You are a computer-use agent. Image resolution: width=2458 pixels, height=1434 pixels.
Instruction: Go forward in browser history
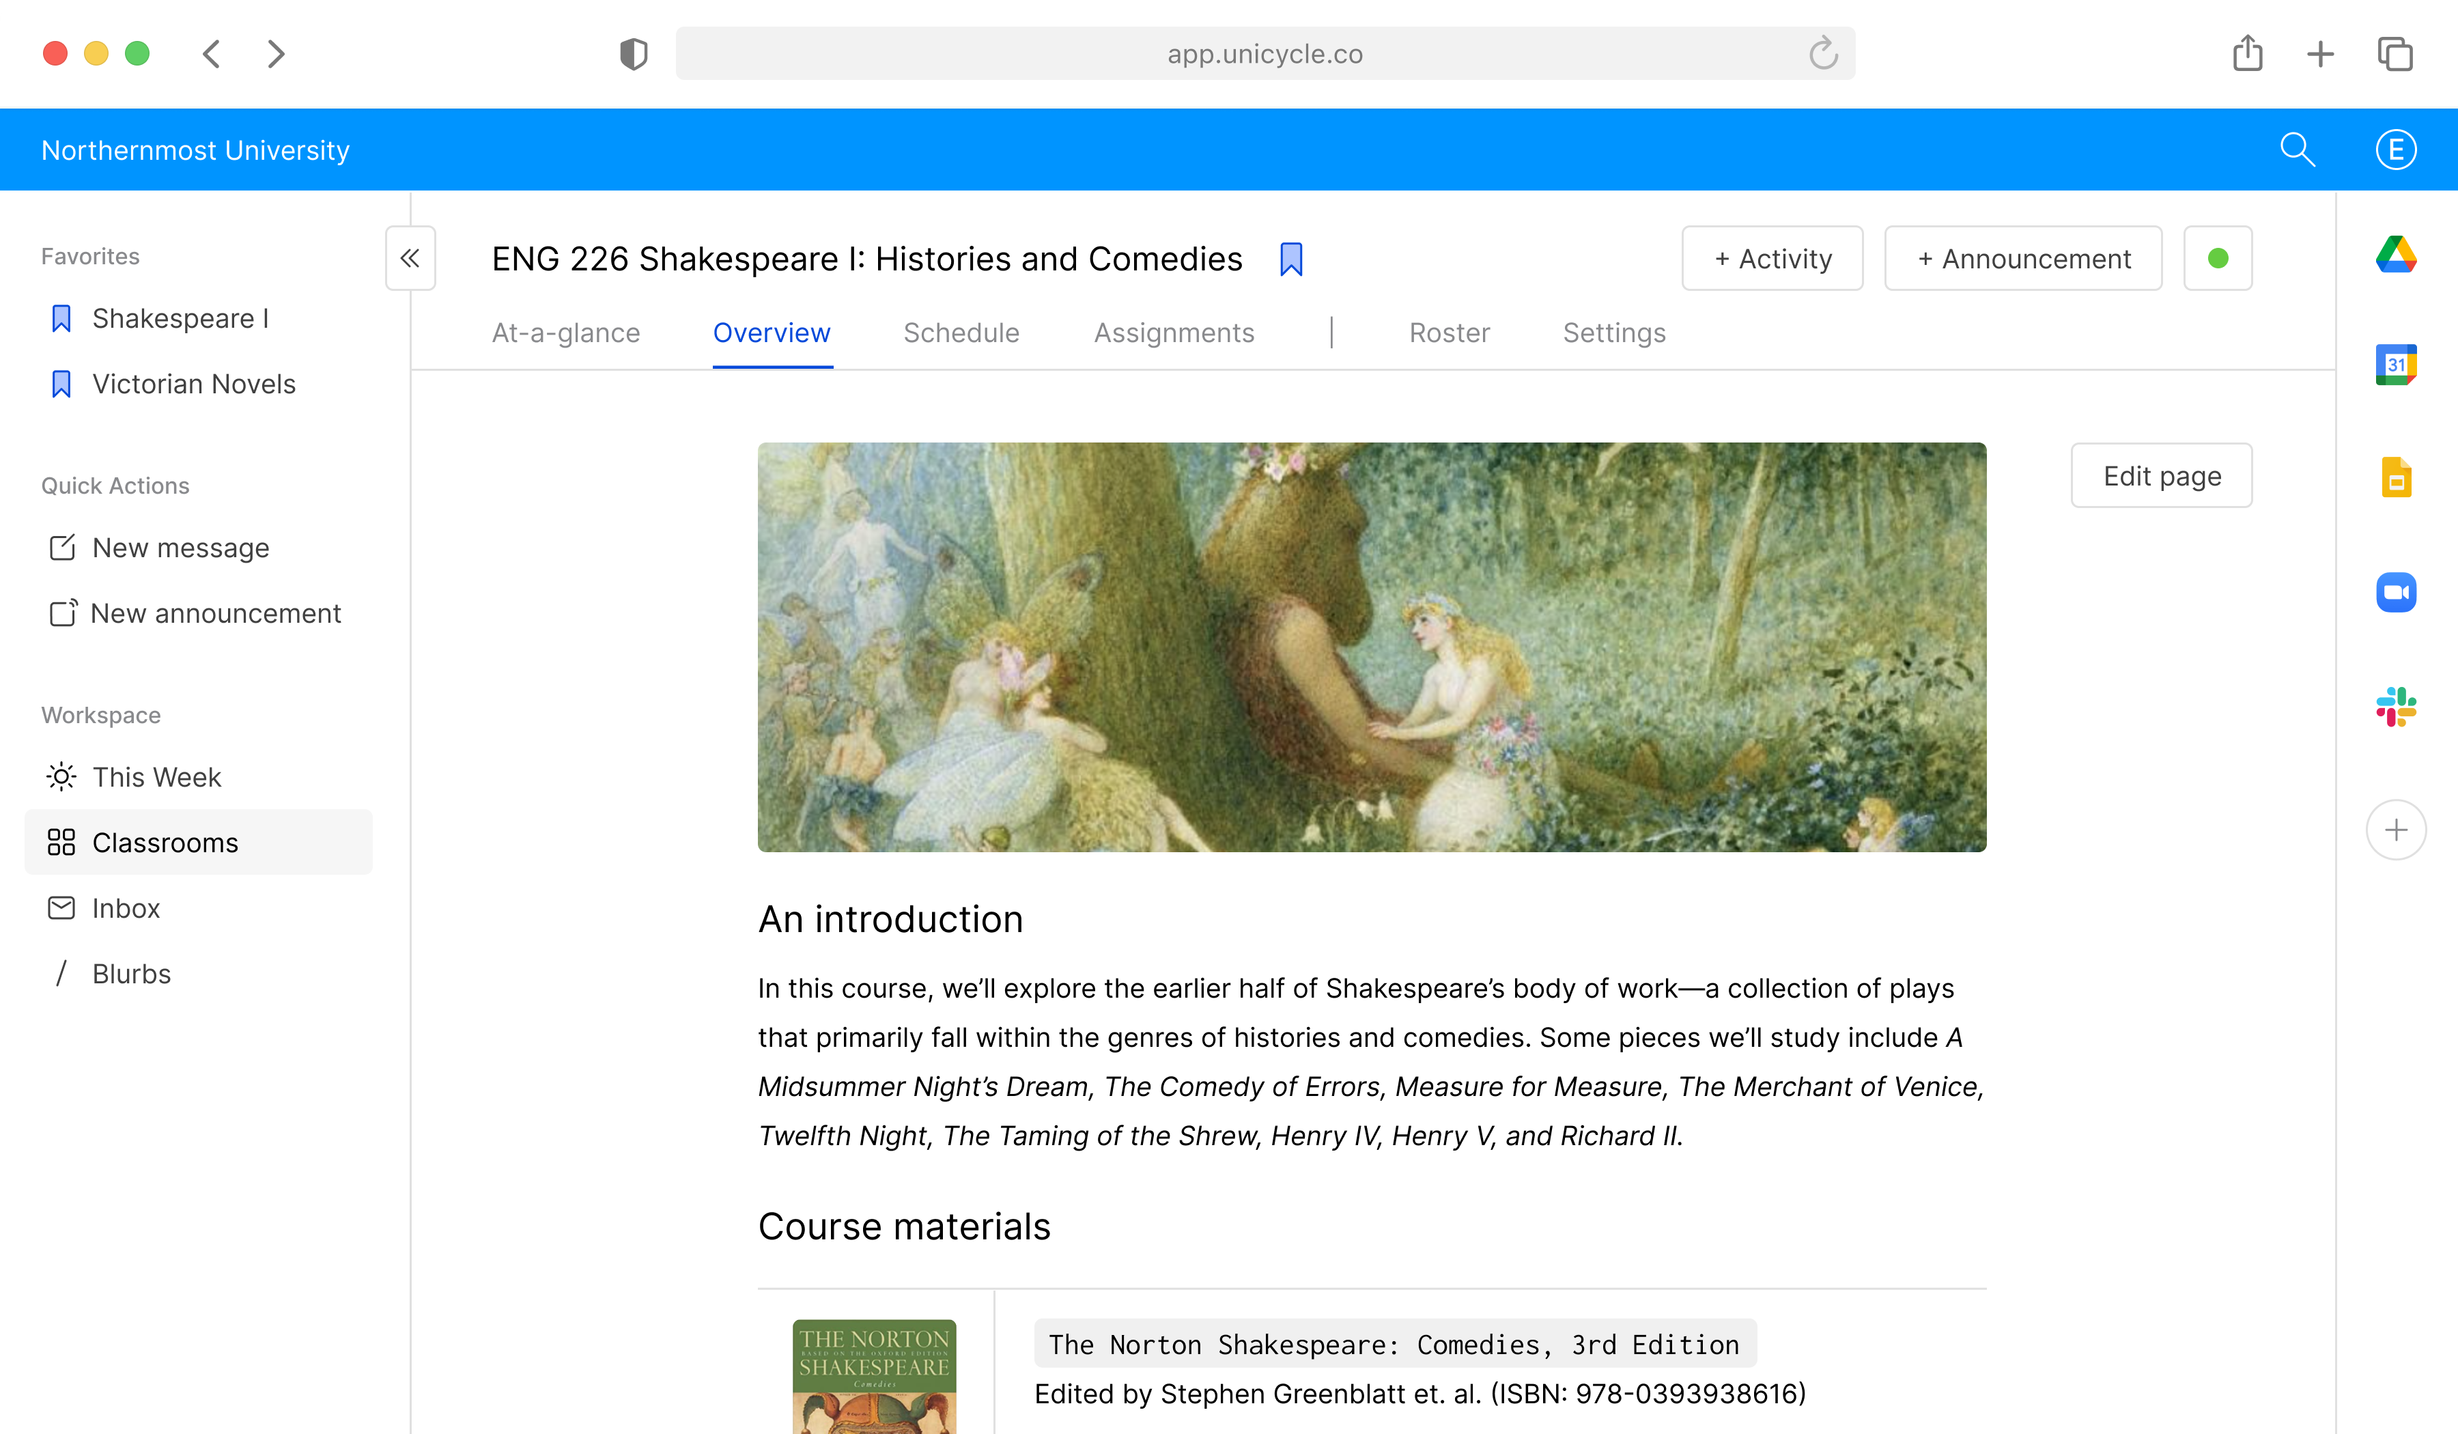point(276,54)
